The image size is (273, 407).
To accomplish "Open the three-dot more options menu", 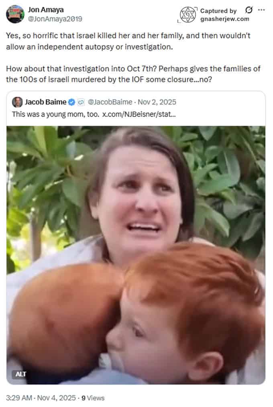I will click(x=261, y=10).
